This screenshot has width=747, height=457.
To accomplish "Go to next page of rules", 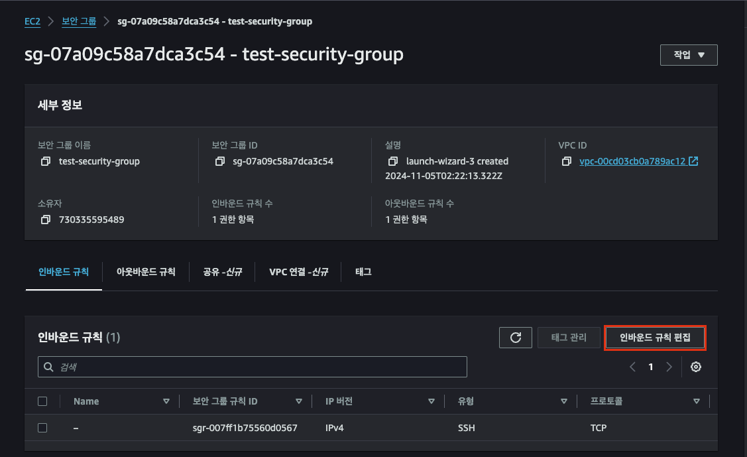I will click(x=669, y=367).
